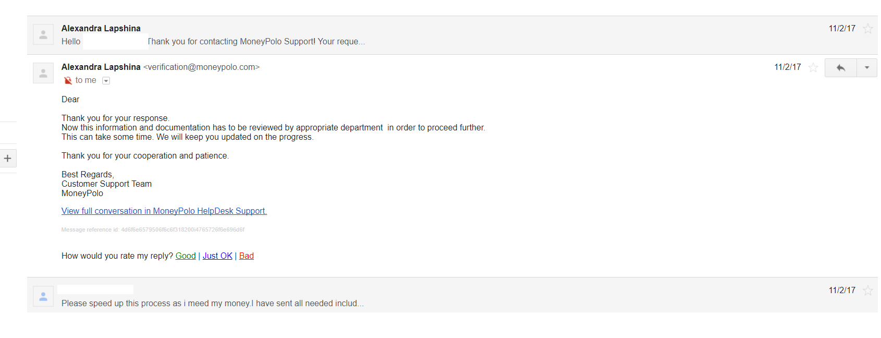Open View full conversation in MoneyPolo HelpDesk link
Screen dimensions: 881x338
164,211
